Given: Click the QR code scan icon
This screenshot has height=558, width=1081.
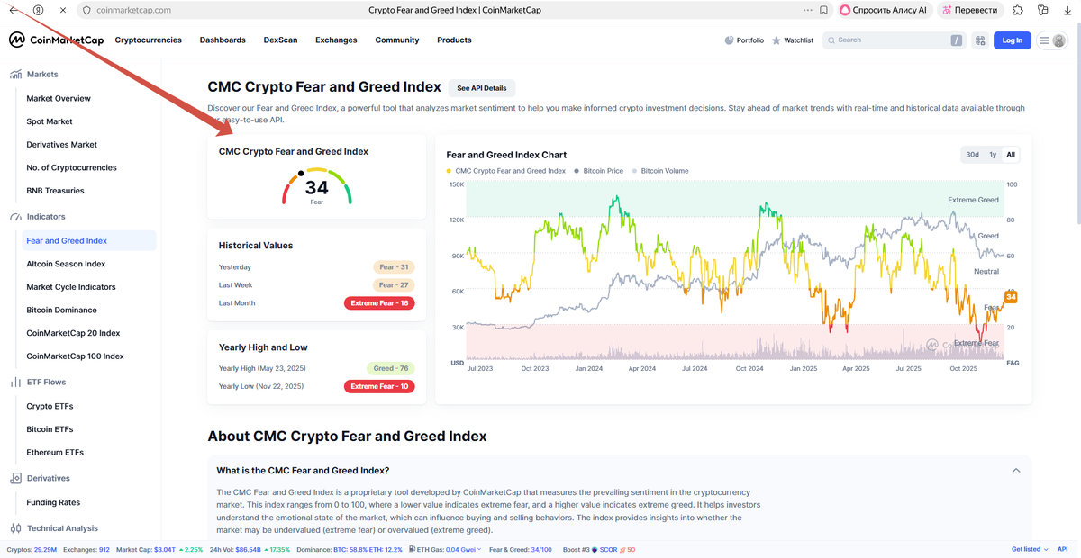Looking at the screenshot, I should pos(980,40).
